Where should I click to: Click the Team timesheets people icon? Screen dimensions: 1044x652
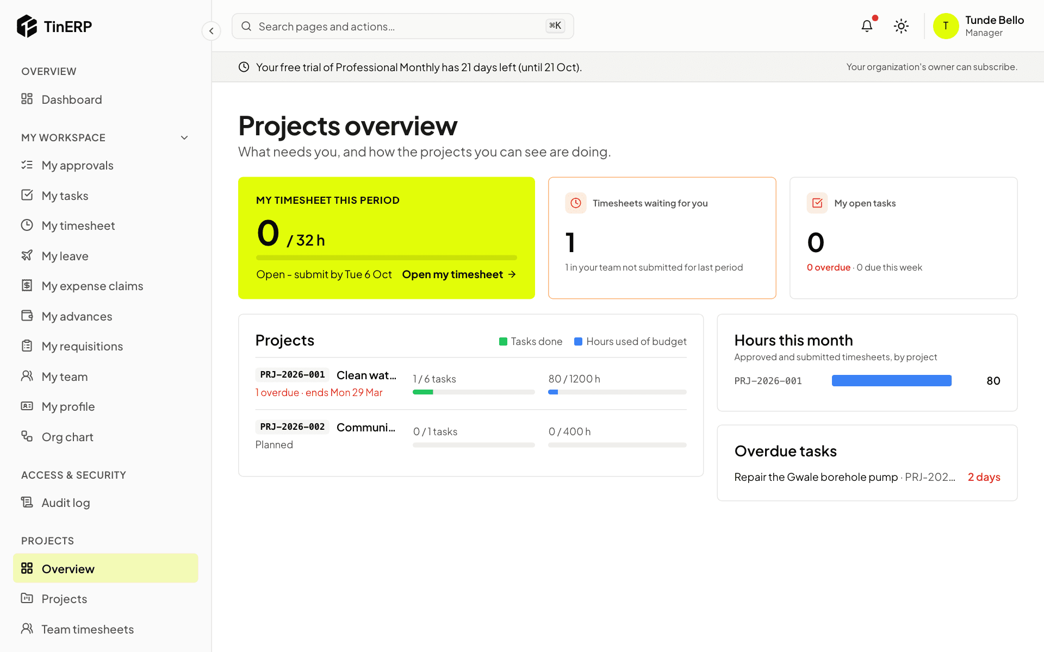tap(27, 629)
